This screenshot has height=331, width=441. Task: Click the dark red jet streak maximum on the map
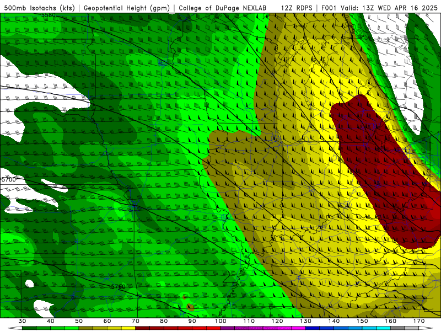tap(385, 172)
